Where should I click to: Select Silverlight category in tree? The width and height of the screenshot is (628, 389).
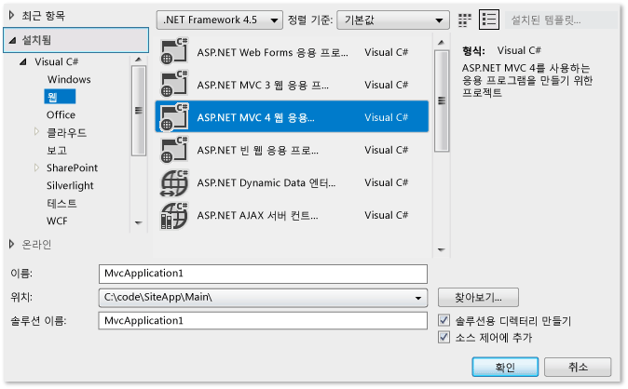pyautogui.click(x=70, y=186)
